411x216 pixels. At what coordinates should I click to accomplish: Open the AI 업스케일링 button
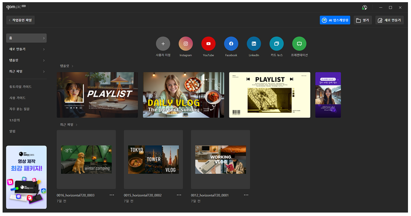pyautogui.click(x=335, y=20)
